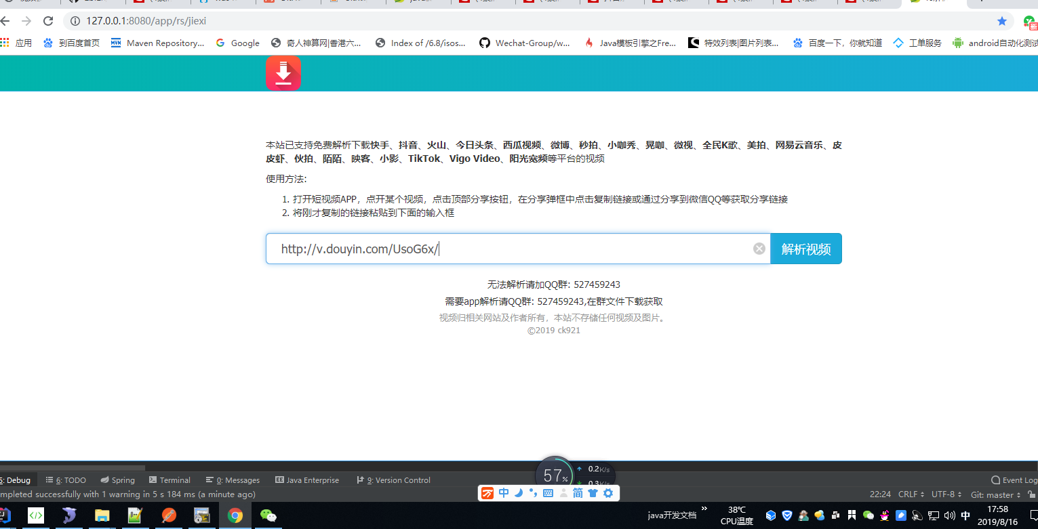Toggle simplified/traditional Chinese with 简 icon
The width and height of the screenshot is (1038, 529).
(578, 492)
